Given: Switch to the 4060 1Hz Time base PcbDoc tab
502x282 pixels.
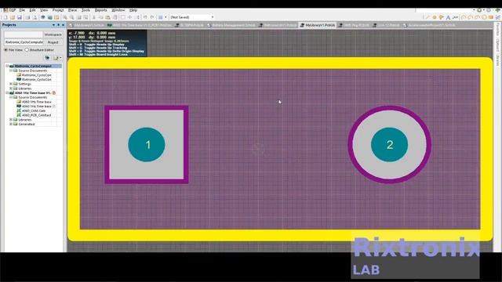Looking at the screenshot, I should click(140, 25).
